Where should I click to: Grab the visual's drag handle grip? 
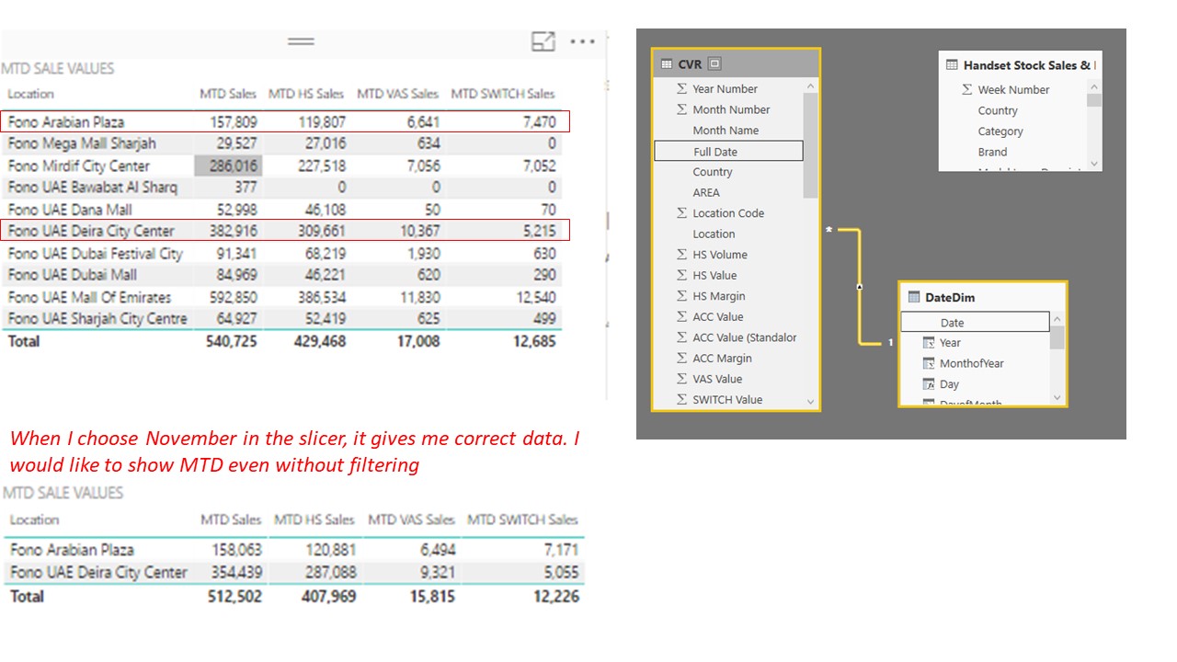coord(301,41)
